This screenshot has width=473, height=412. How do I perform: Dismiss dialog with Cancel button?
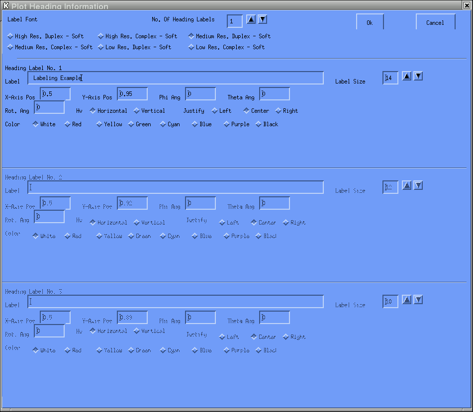[x=435, y=22]
